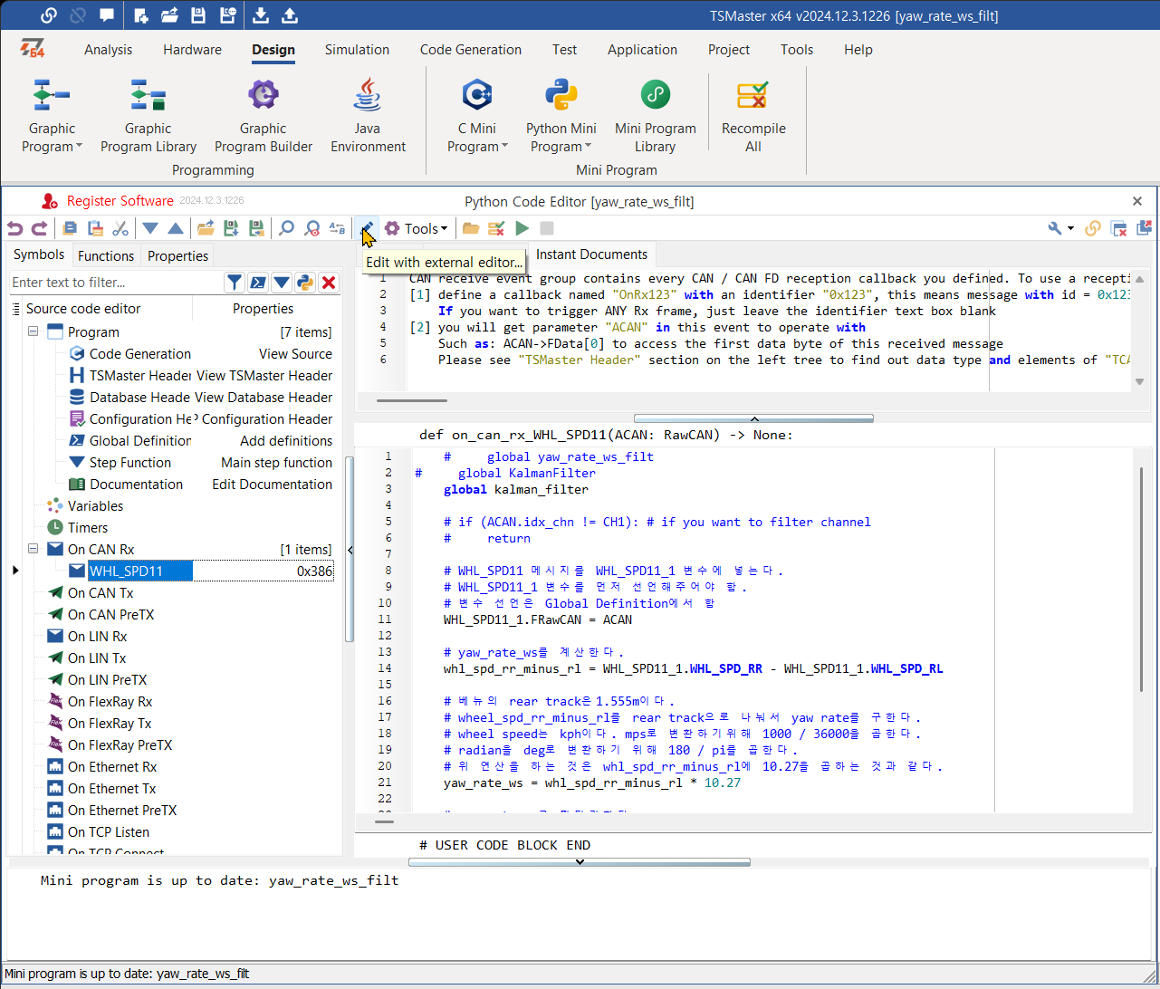Open the Code Generation ribbon tab
The height and width of the screenshot is (989, 1160).
471,50
